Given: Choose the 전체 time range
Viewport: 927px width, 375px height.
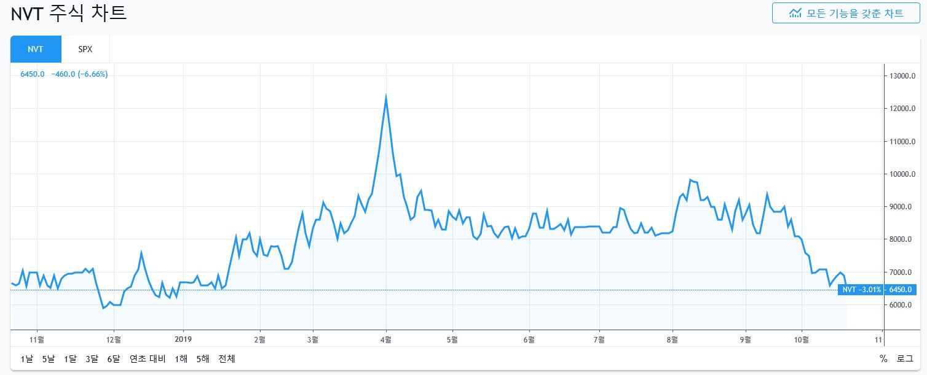Looking at the screenshot, I should click(227, 358).
